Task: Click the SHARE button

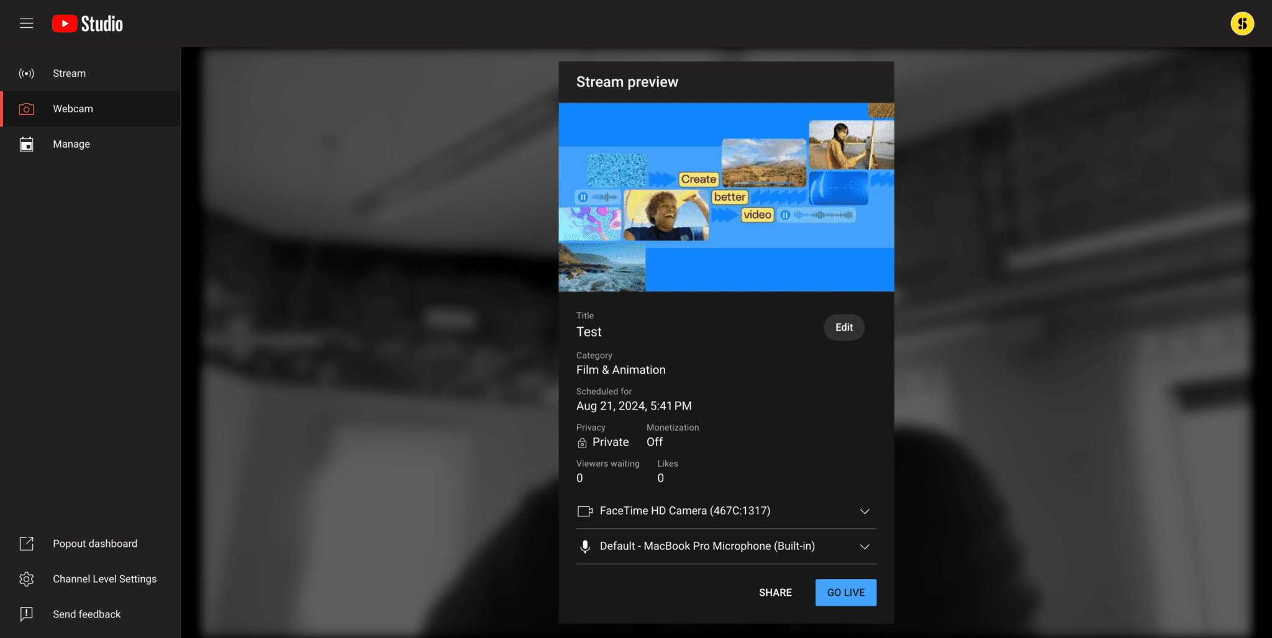Action: coord(775,592)
